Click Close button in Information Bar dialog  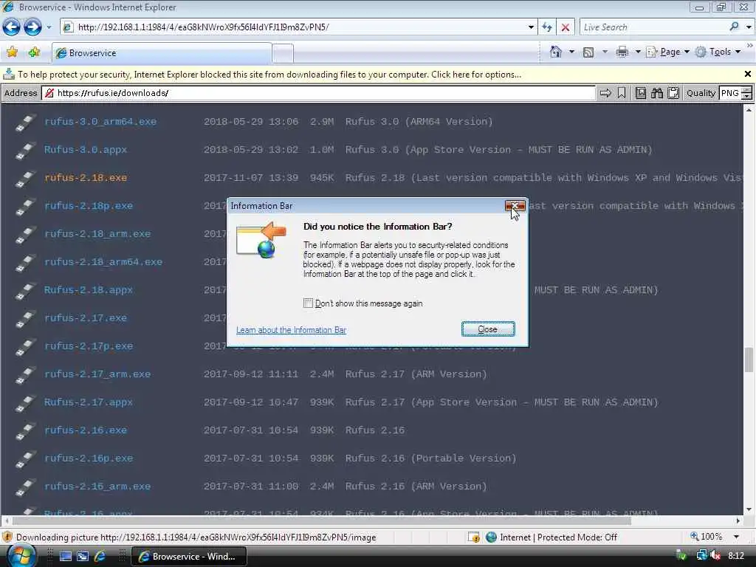488,329
